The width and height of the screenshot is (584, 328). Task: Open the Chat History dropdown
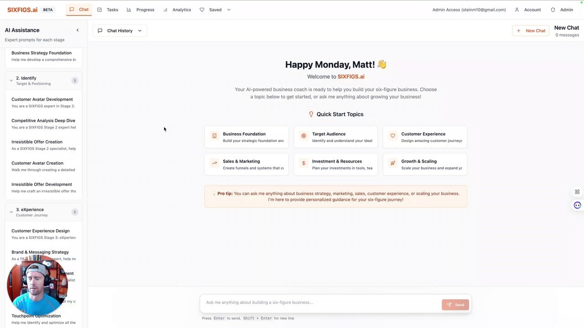coord(120,31)
